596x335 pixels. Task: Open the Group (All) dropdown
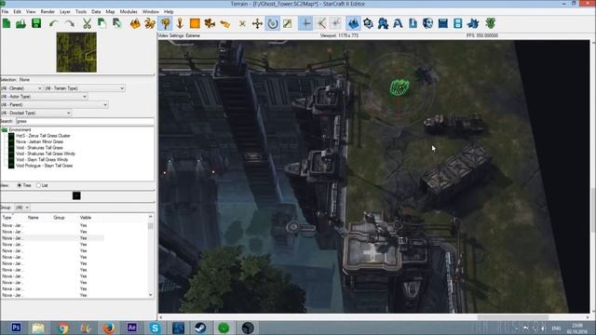[x=22, y=208]
